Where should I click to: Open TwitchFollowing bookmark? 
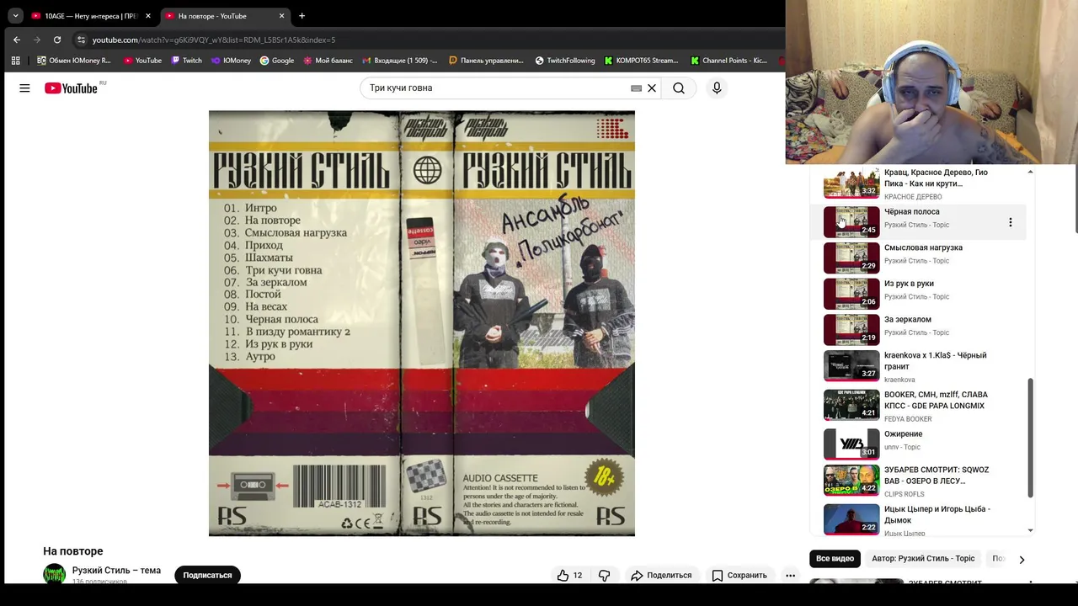565,61
